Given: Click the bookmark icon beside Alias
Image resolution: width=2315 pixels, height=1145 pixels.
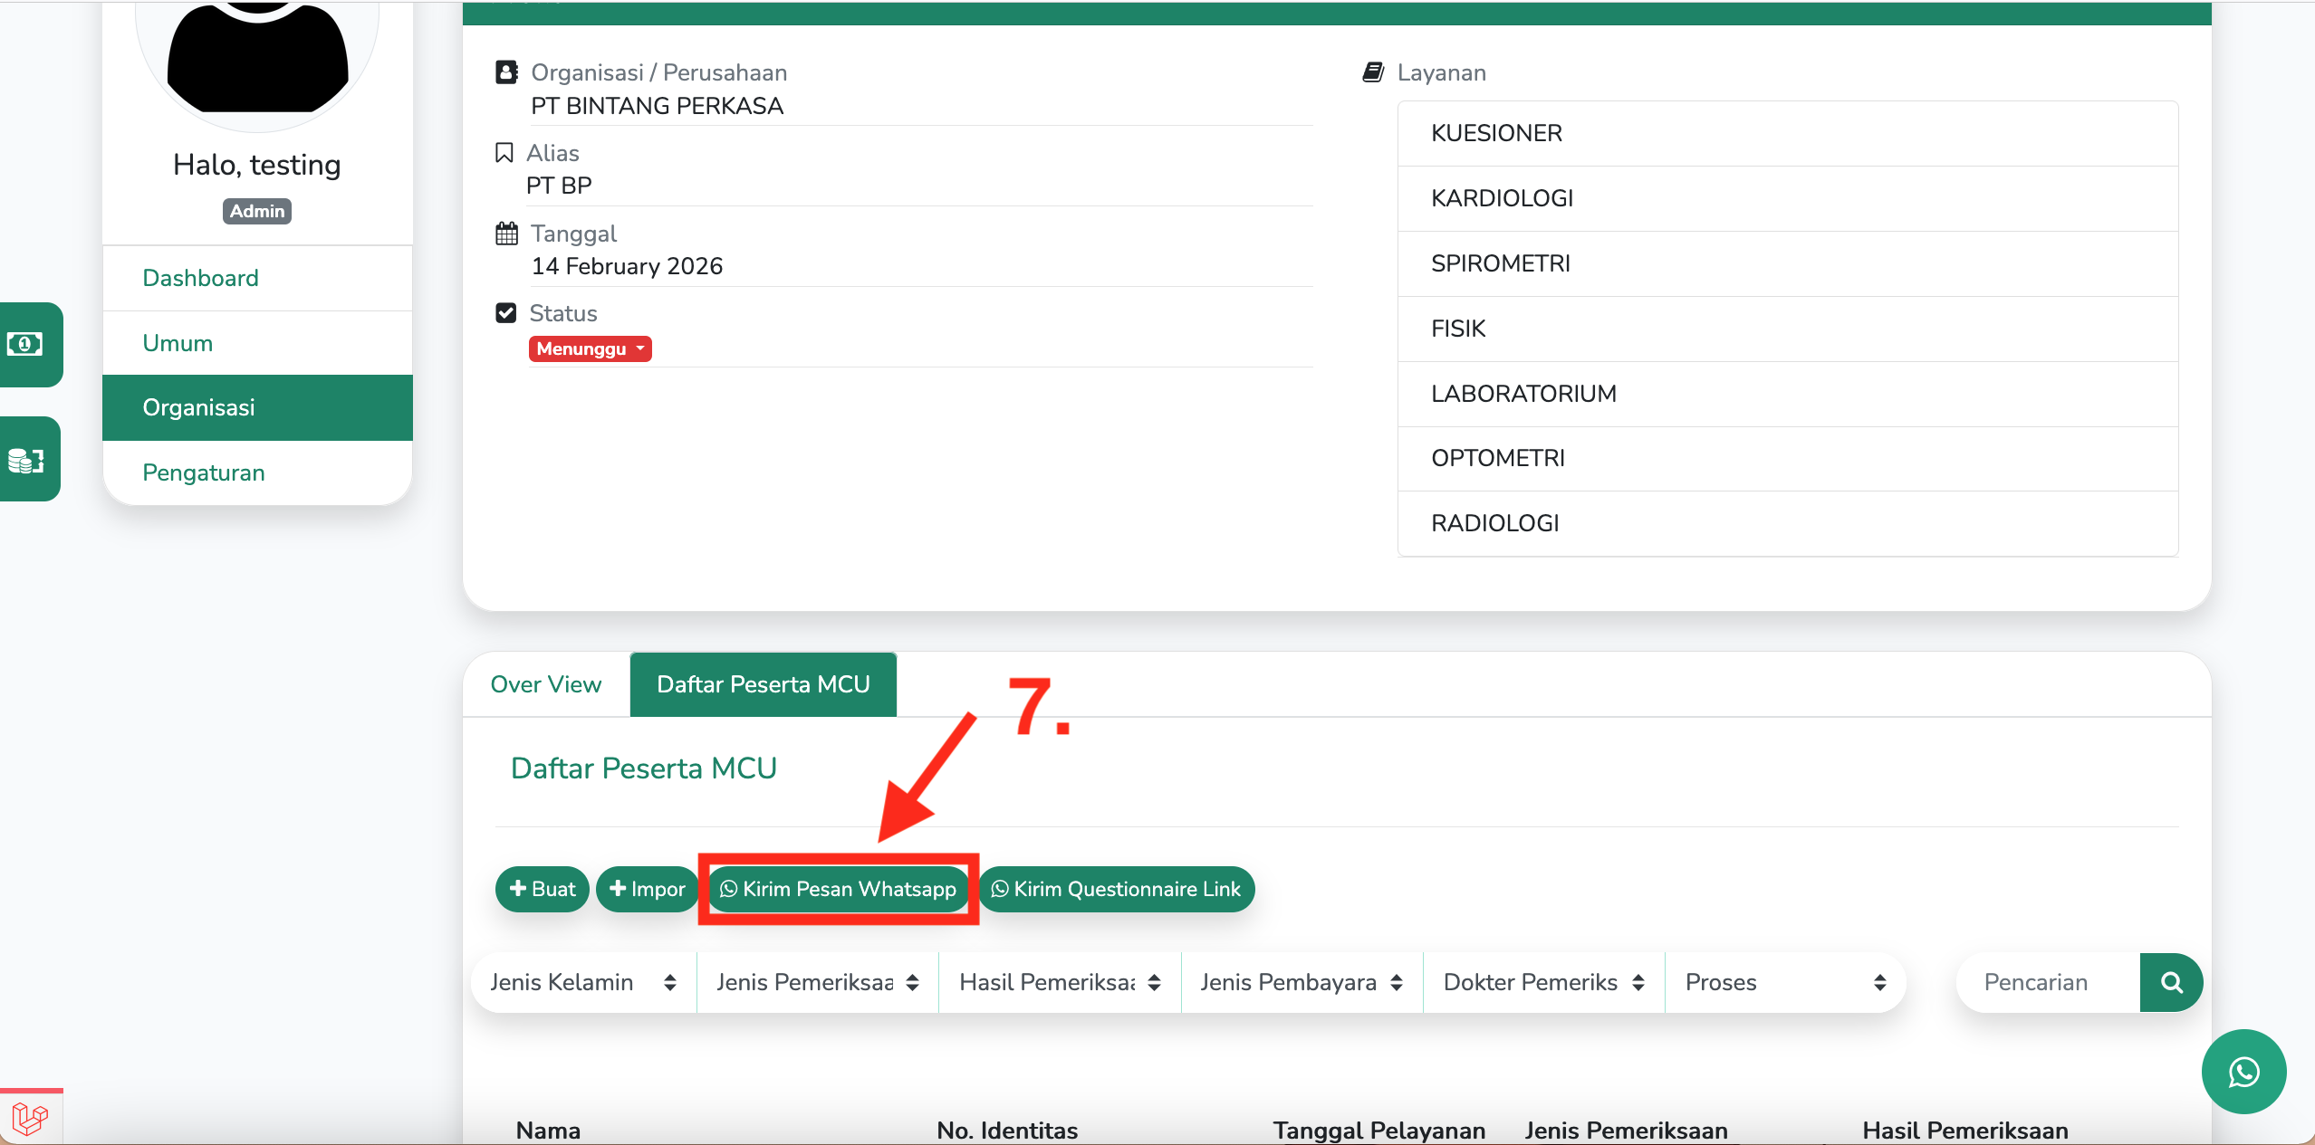Looking at the screenshot, I should [x=504, y=153].
